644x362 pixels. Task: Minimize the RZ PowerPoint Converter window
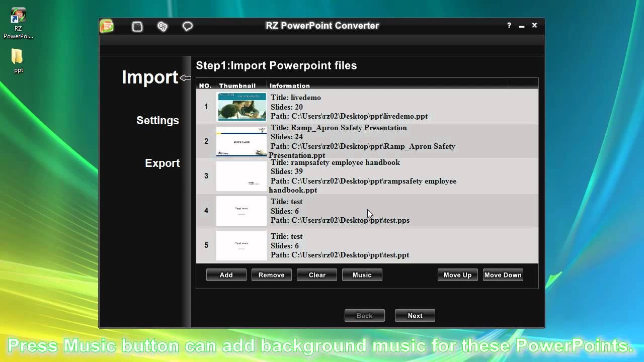click(x=522, y=26)
